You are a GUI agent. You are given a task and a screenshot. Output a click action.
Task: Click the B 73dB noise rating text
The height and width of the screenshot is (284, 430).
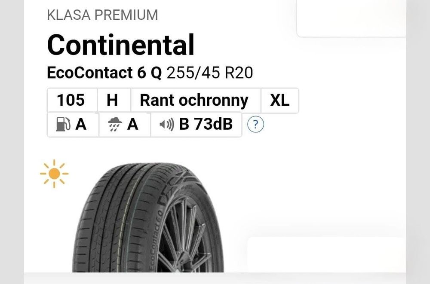click(205, 124)
